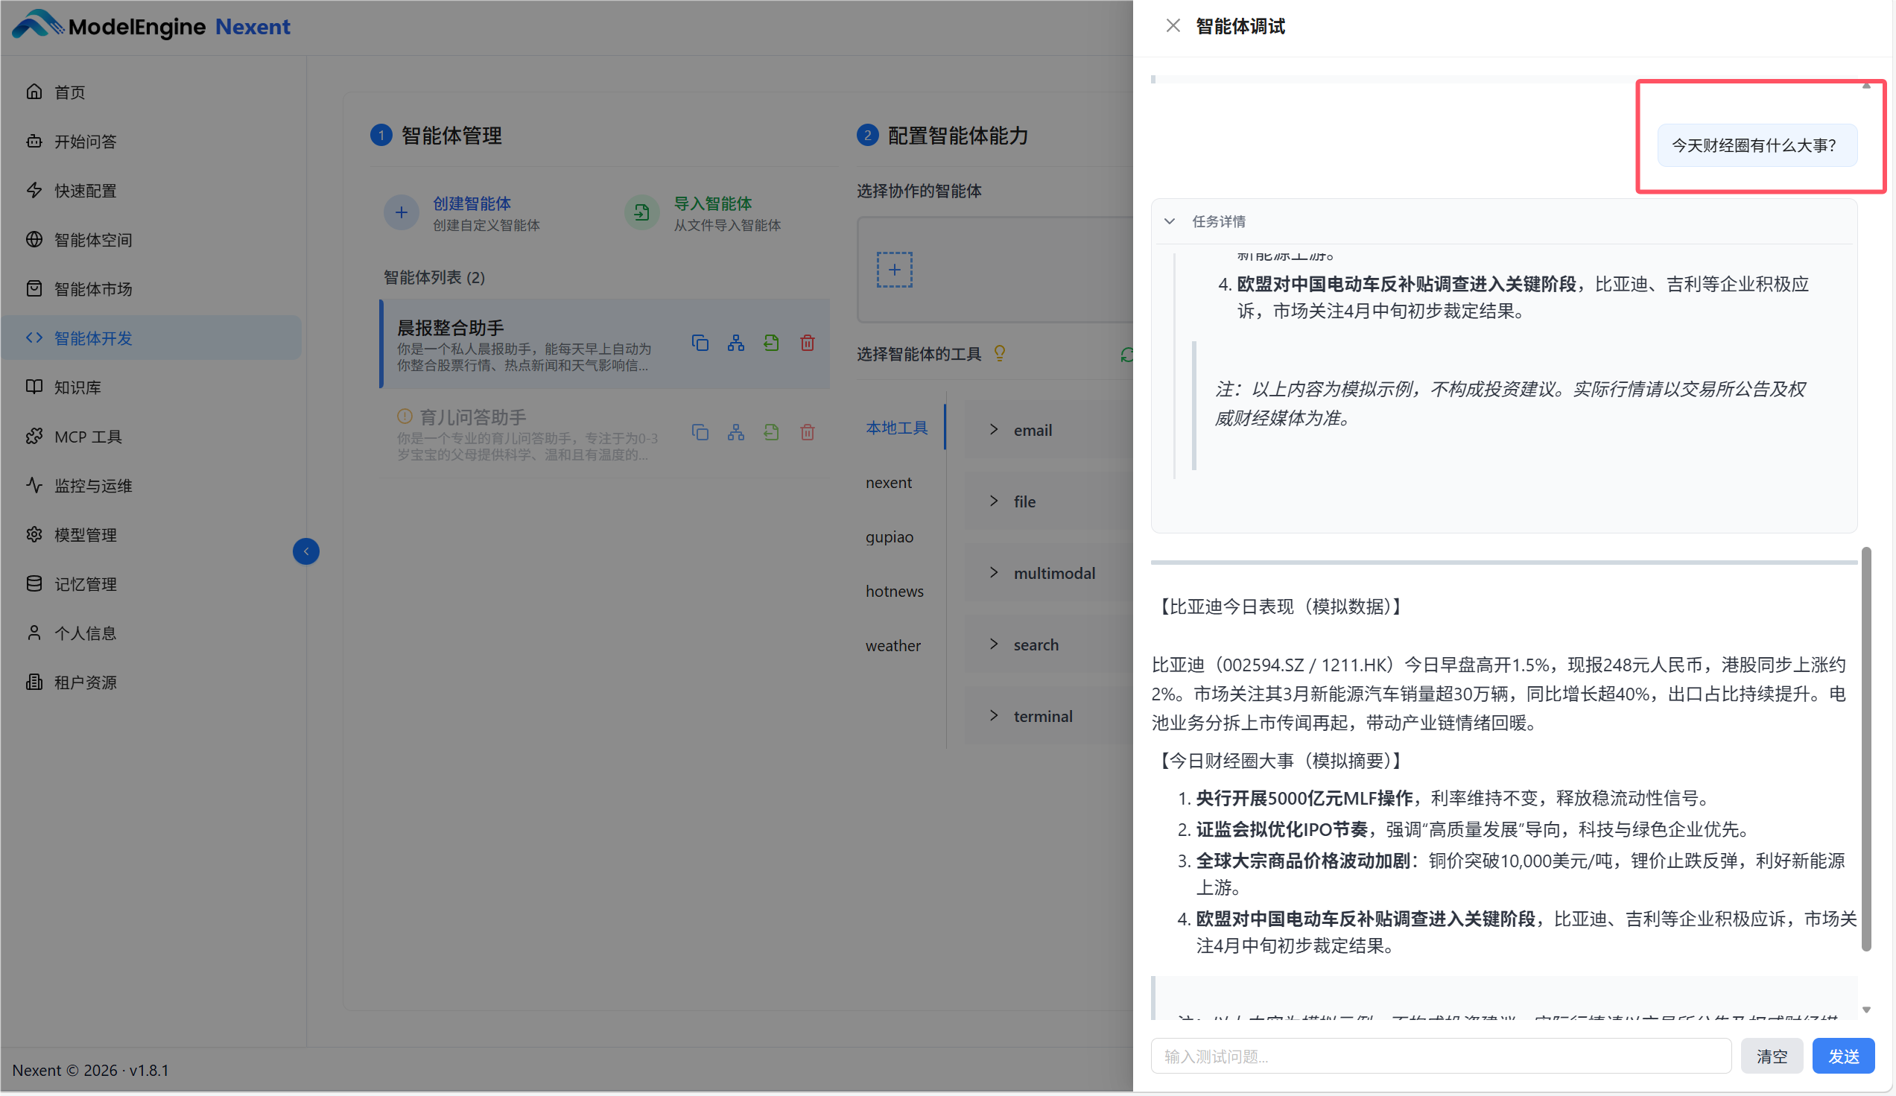
Task: Select the gupiao tool tab
Action: point(889,537)
